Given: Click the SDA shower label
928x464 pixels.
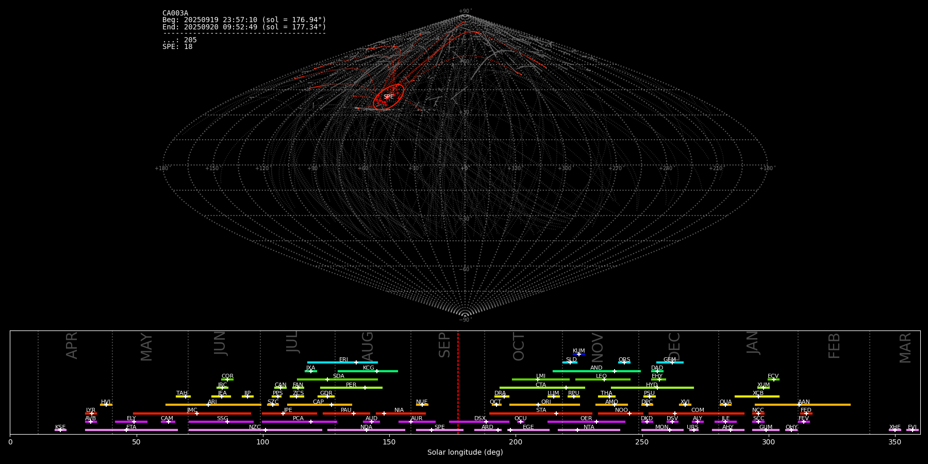Looking at the screenshot, I should pyautogui.click(x=338, y=376).
